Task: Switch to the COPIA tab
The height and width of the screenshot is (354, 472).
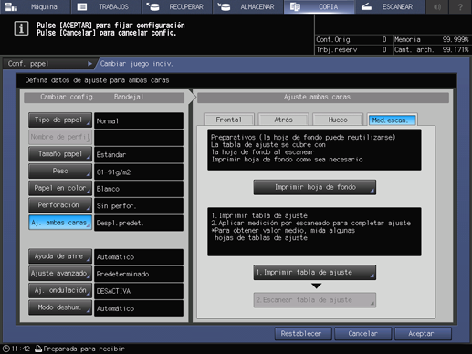Action: [x=319, y=6]
